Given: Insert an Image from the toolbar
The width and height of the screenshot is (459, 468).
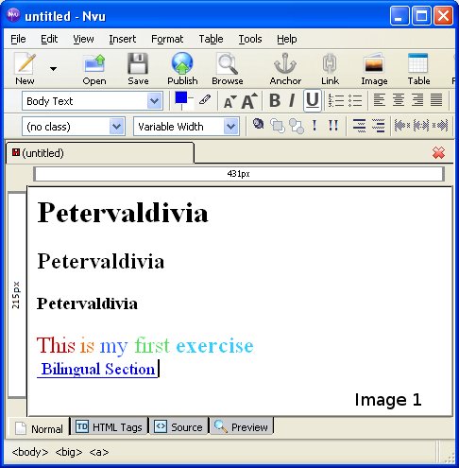Looking at the screenshot, I should 374,63.
